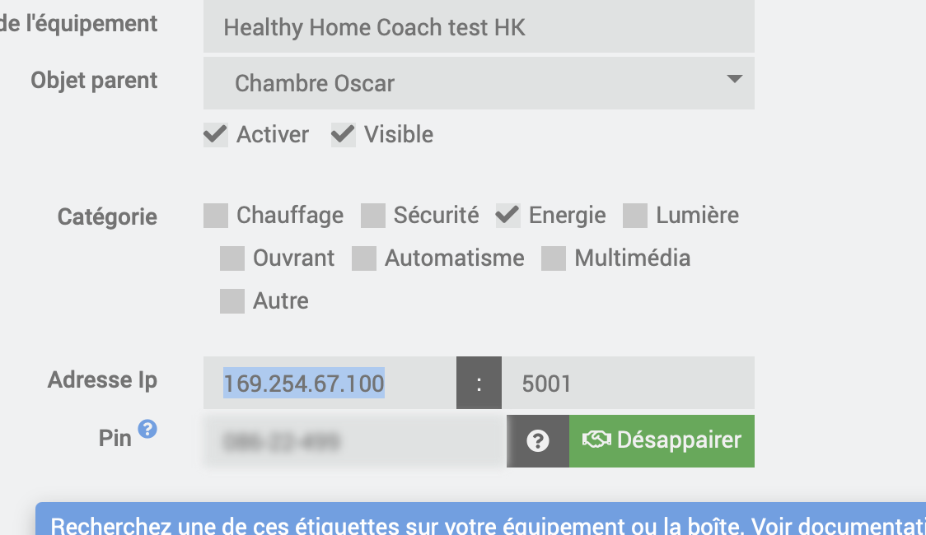Screen dimensions: 926x535
Task: Select the Ouvrant category checkbox
Action: click(232, 258)
